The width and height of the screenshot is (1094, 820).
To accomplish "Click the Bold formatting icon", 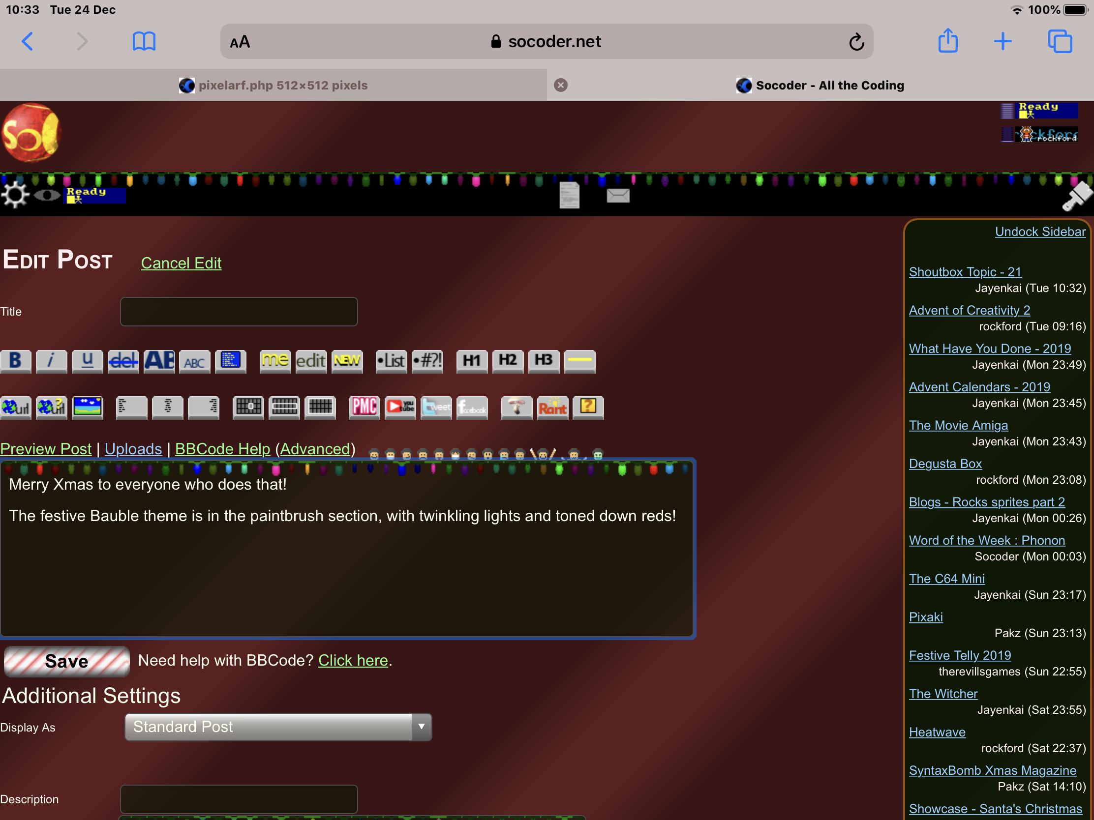I will pos(15,359).
